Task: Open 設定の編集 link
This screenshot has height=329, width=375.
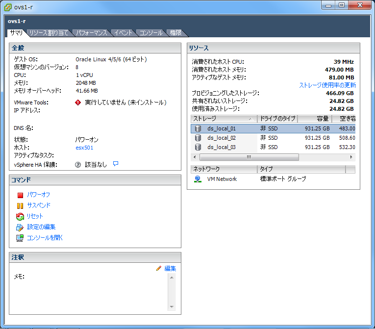Action: click(41, 227)
